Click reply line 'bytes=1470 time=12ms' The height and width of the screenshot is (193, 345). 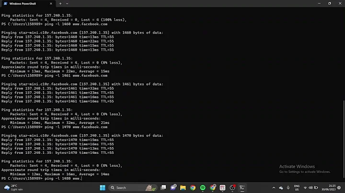57,149
